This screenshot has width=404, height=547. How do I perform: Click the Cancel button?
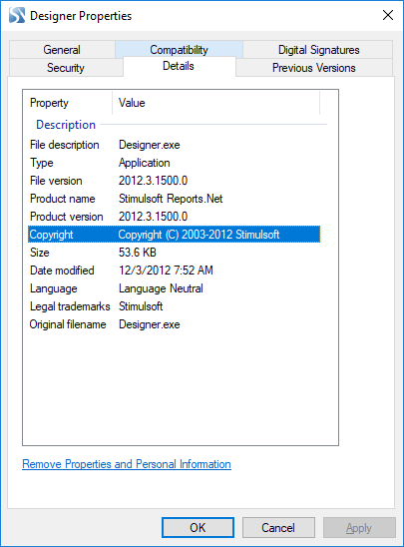pyautogui.click(x=278, y=527)
